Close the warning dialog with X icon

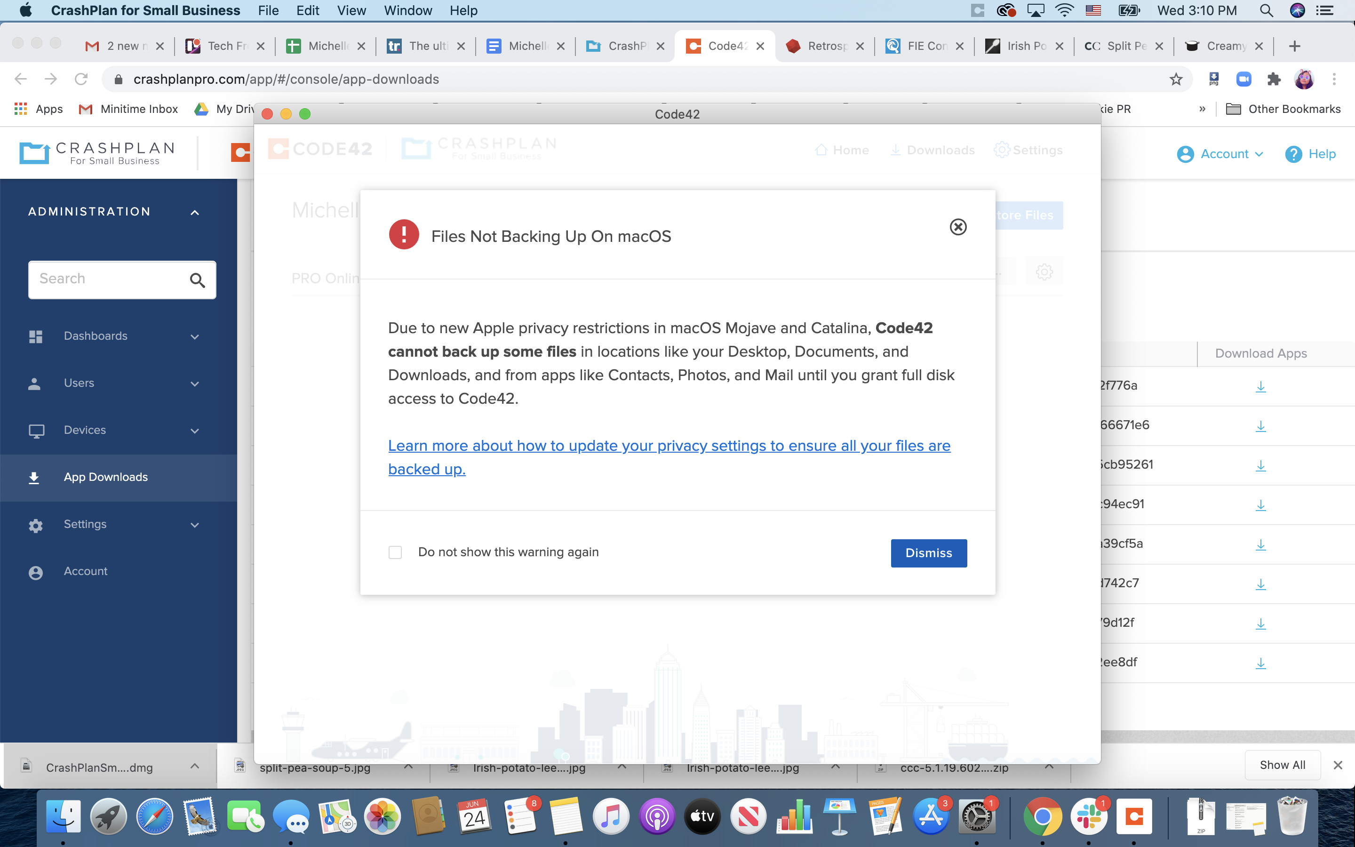pos(958,227)
